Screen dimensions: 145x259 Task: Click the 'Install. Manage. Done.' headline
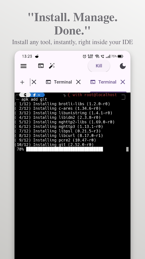[72, 24]
